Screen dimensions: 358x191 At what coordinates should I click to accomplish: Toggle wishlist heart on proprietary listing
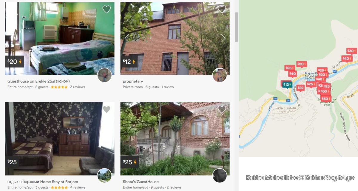click(222, 10)
